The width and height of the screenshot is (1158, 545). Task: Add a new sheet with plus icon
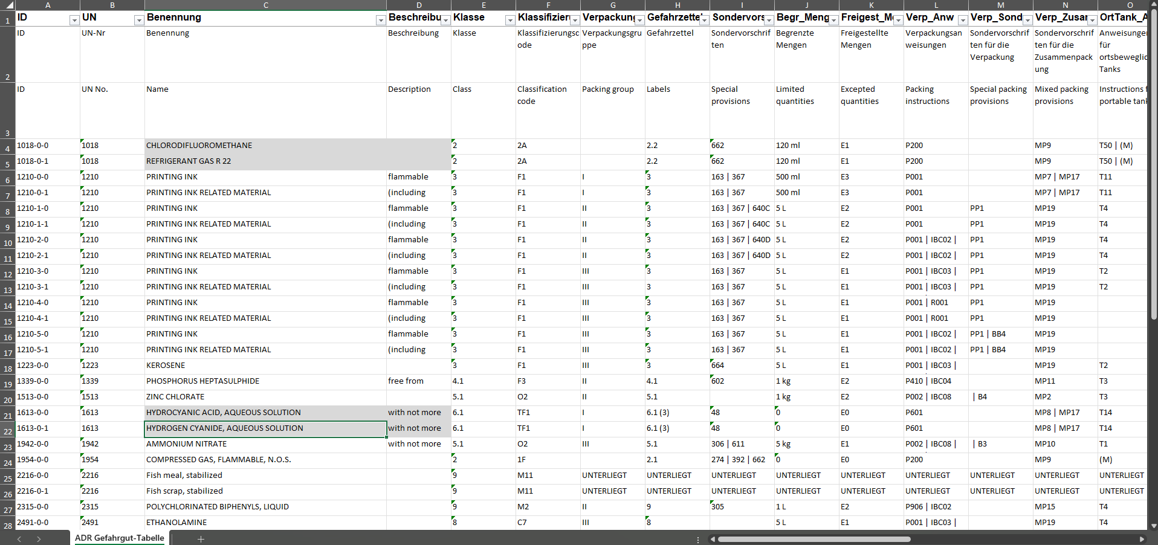201,538
